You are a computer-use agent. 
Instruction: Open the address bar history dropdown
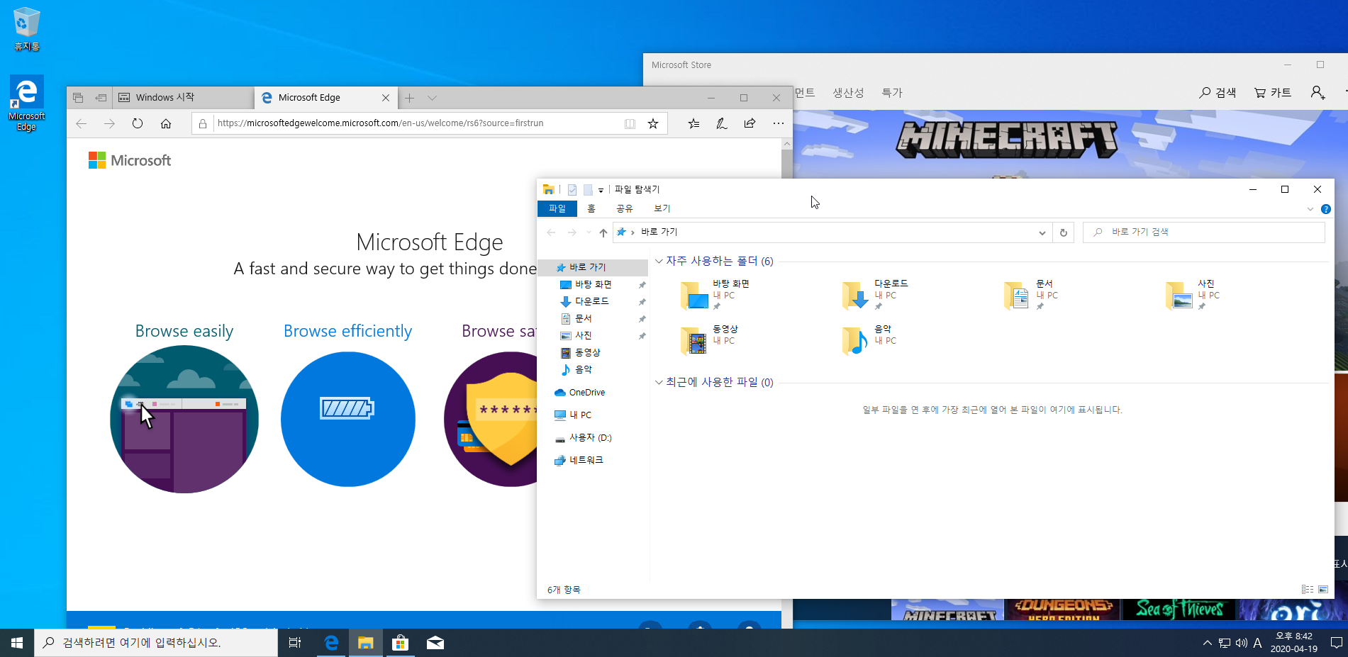pyautogui.click(x=1042, y=232)
